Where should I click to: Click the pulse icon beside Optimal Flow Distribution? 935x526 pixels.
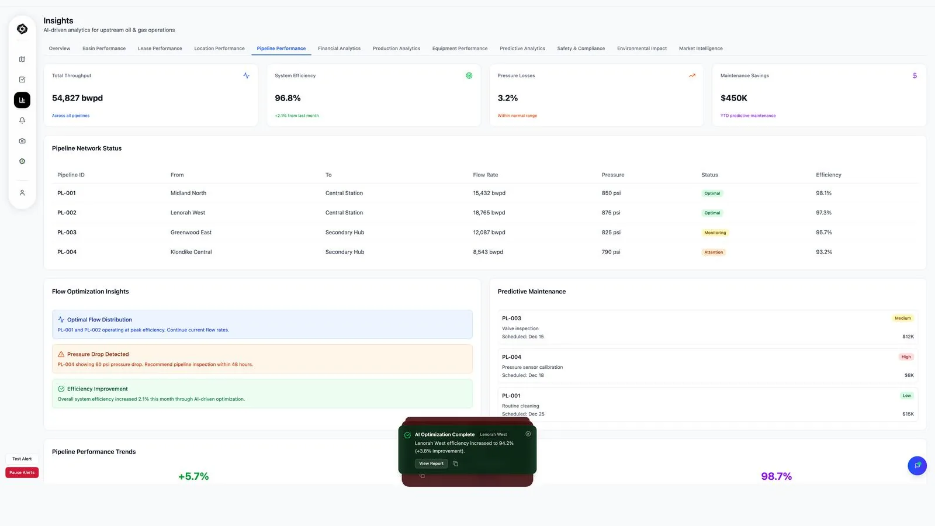tap(61, 320)
